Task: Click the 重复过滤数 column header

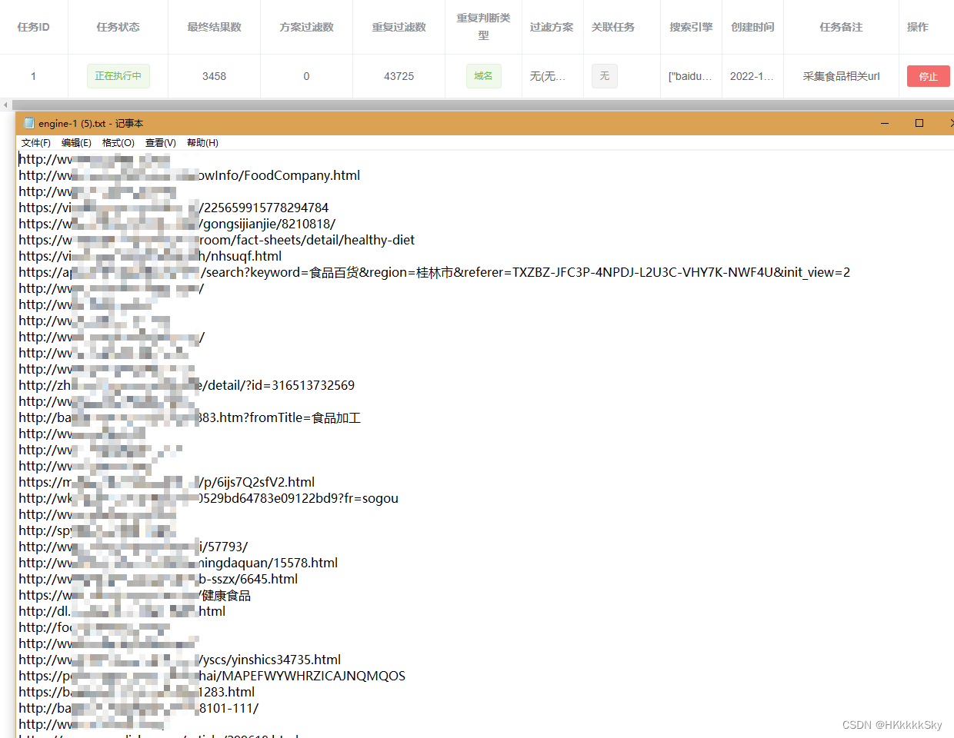Action: (x=399, y=27)
